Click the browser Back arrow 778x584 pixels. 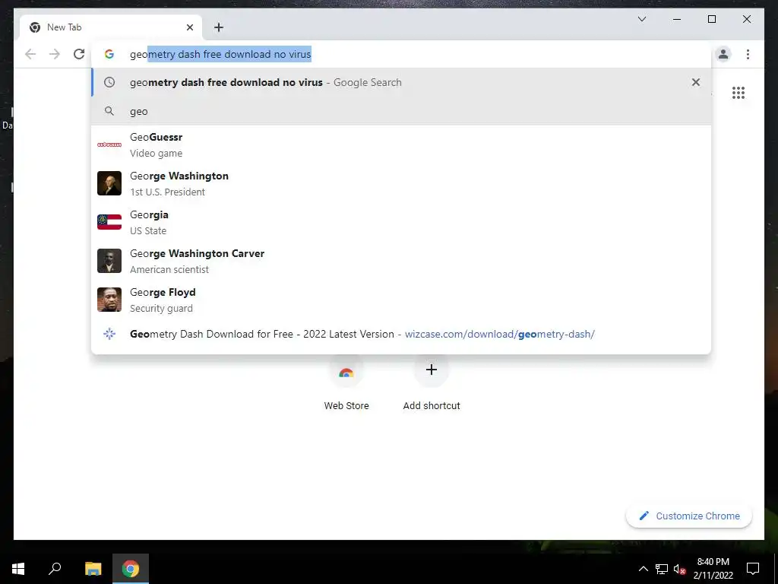coord(30,54)
